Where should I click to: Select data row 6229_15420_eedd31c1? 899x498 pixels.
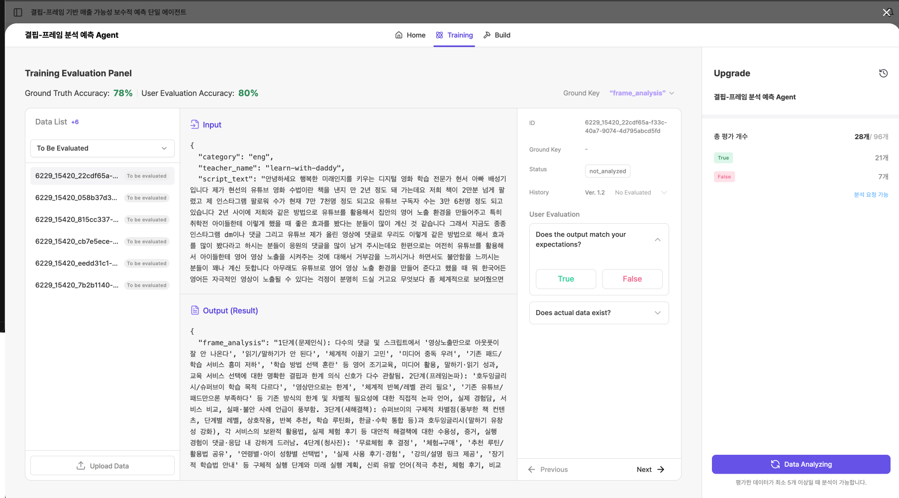pyautogui.click(x=102, y=263)
